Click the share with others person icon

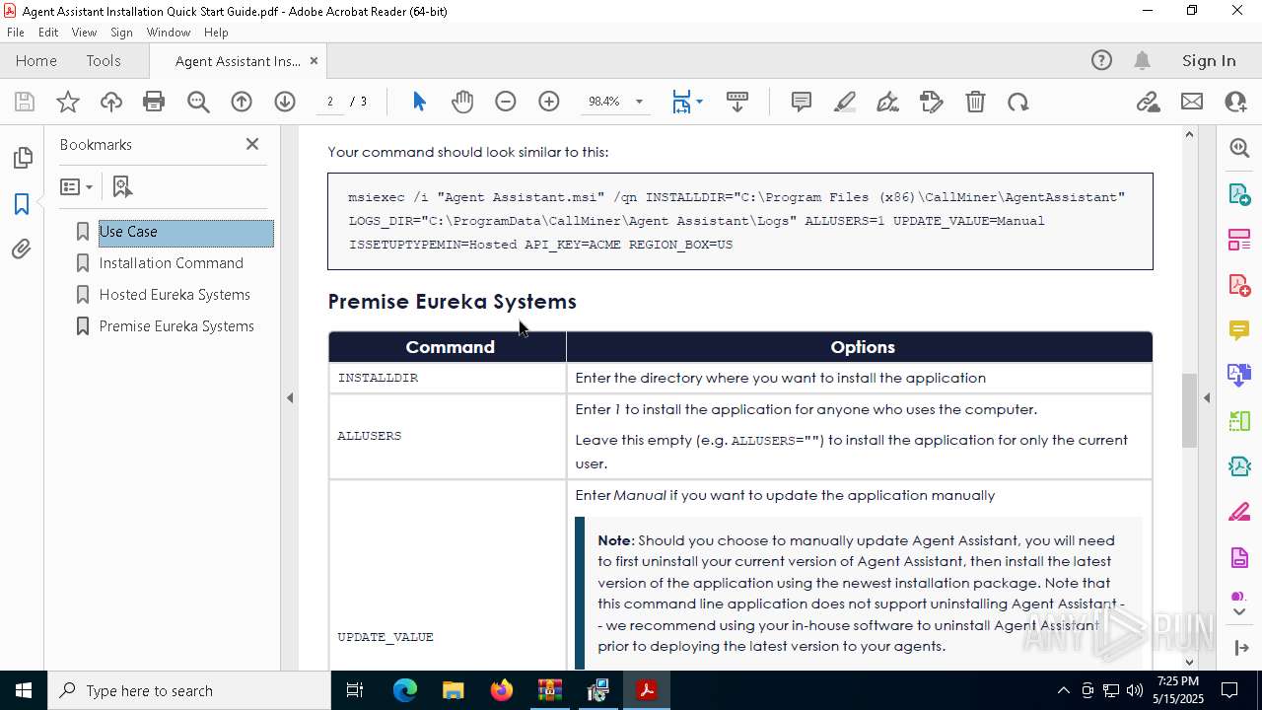pos(1235,102)
